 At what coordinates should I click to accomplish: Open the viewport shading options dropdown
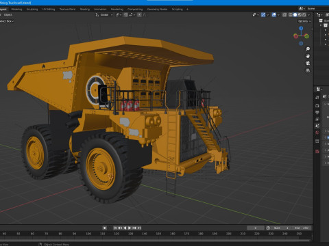[x=308, y=15]
